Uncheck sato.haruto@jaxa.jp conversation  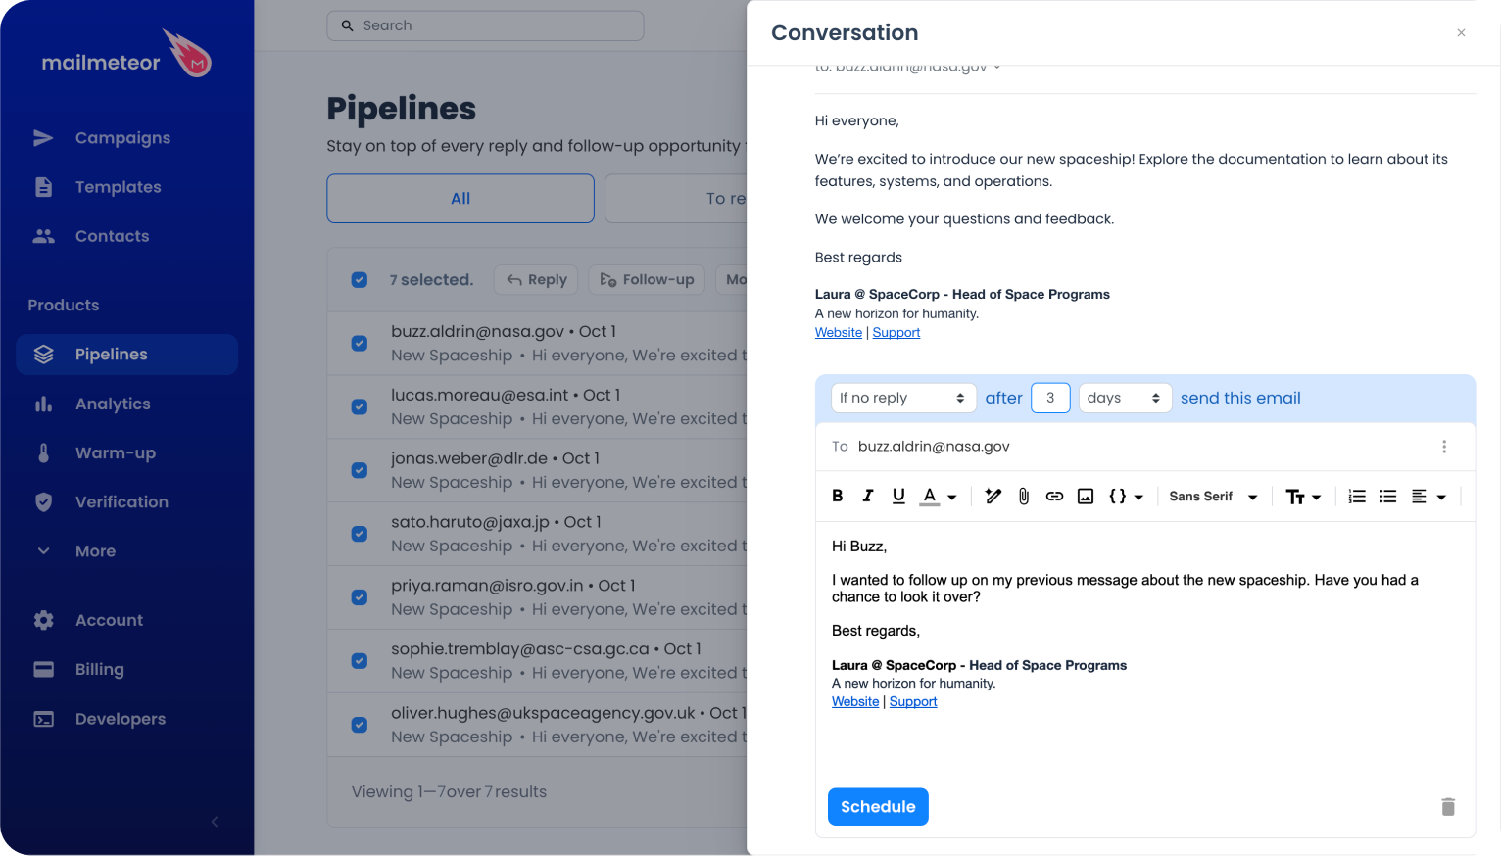360,534
